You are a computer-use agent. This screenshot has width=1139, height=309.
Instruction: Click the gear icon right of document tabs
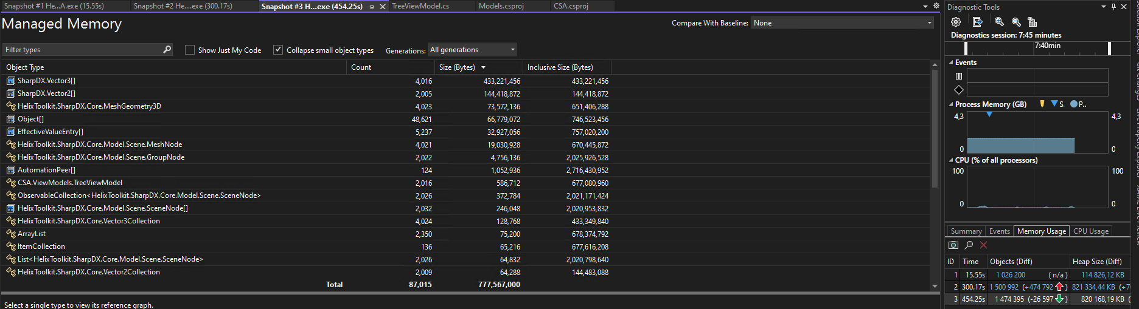[936, 6]
